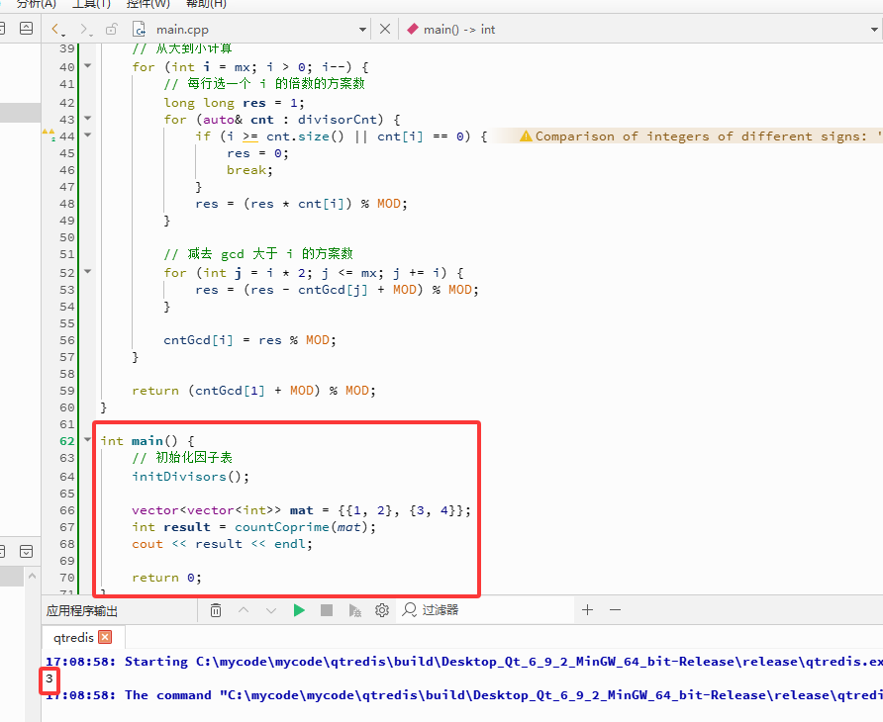Go to previous item in output pane
Screen dimensions: 883x722
[x=244, y=610]
